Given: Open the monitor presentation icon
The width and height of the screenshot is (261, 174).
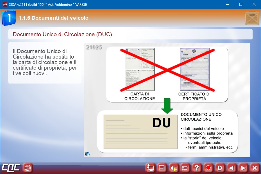Looking at the screenshot, I should pos(151,168).
